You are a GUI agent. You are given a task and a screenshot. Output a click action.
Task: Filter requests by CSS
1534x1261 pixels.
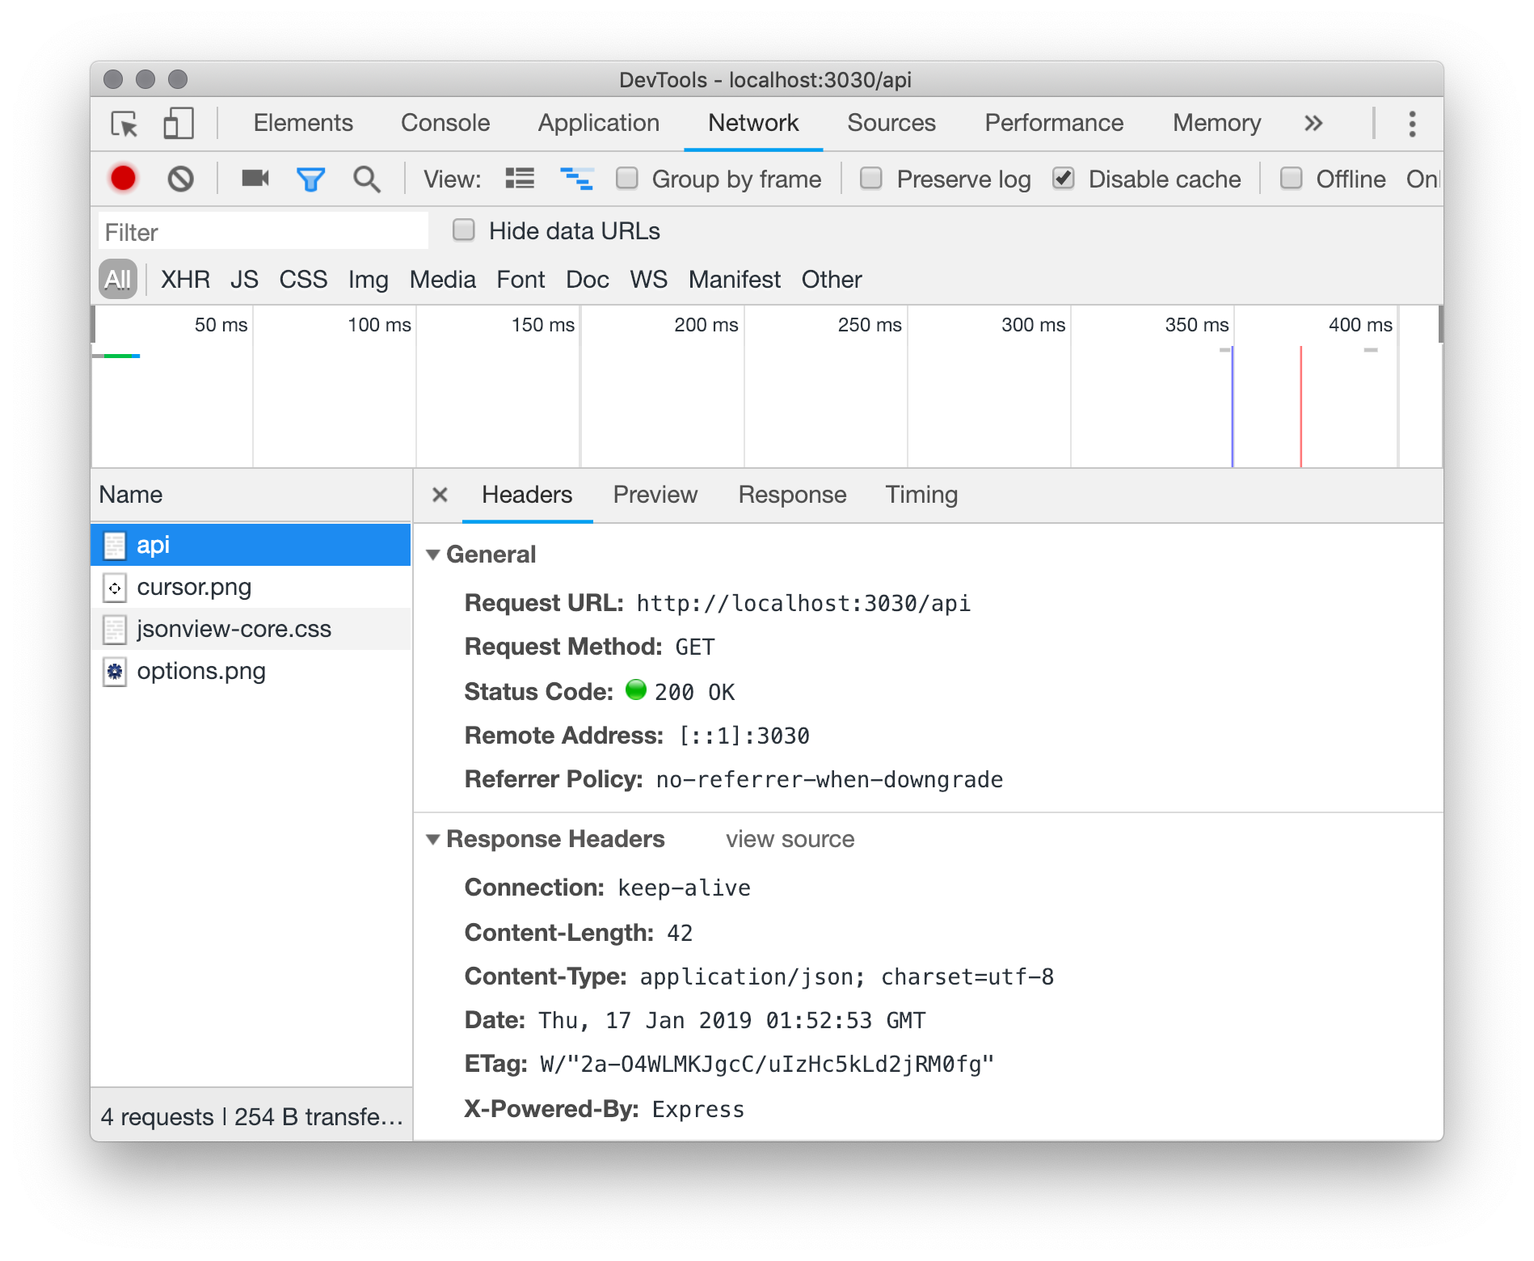(303, 280)
